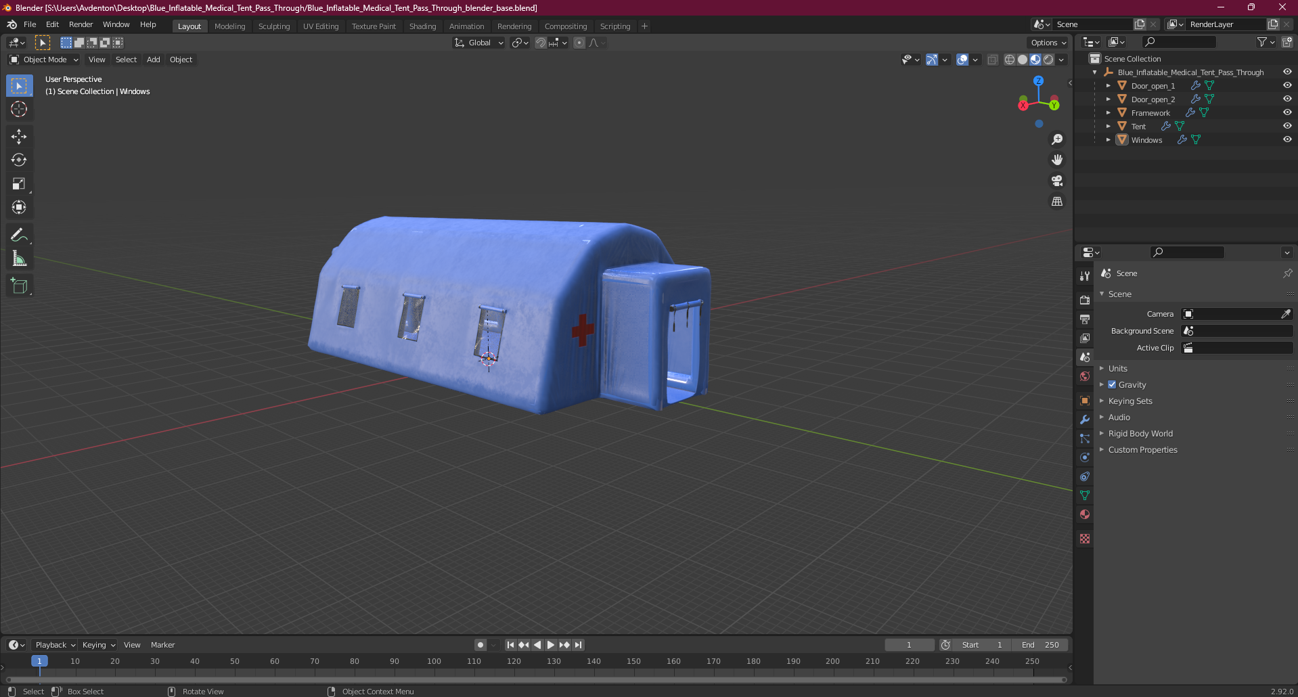
Task: Open the Modifier properties tab
Action: [1085, 420]
